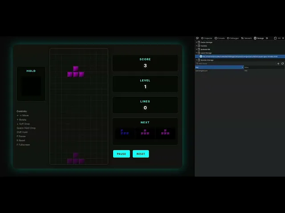The height and width of the screenshot is (213, 285).
Task: Select the file:// index.html storage entry
Action: click(x=240, y=56)
